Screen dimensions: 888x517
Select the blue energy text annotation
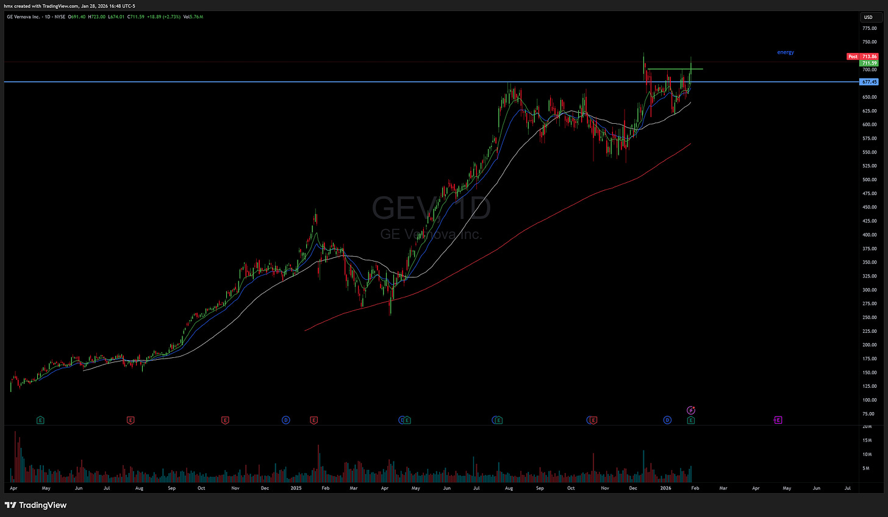786,52
